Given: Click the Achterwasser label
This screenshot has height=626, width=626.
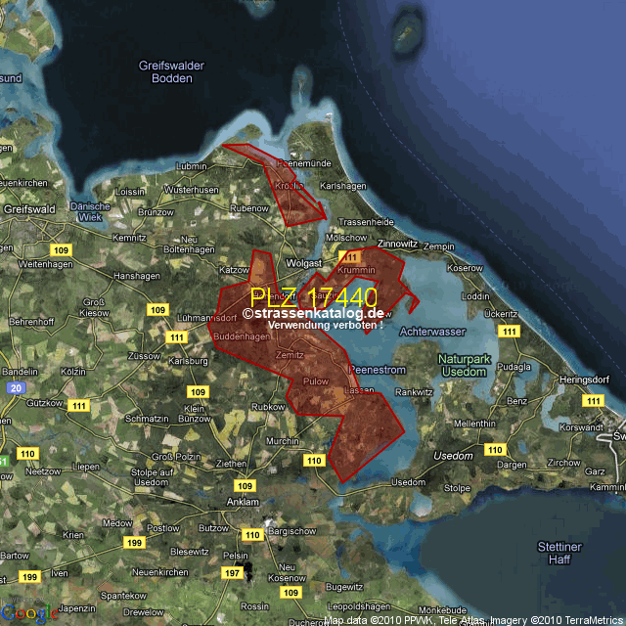Looking at the screenshot, I should 433,332.
